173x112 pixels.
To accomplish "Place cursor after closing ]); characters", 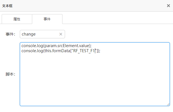I will pyautogui.click(x=100, y=51).
